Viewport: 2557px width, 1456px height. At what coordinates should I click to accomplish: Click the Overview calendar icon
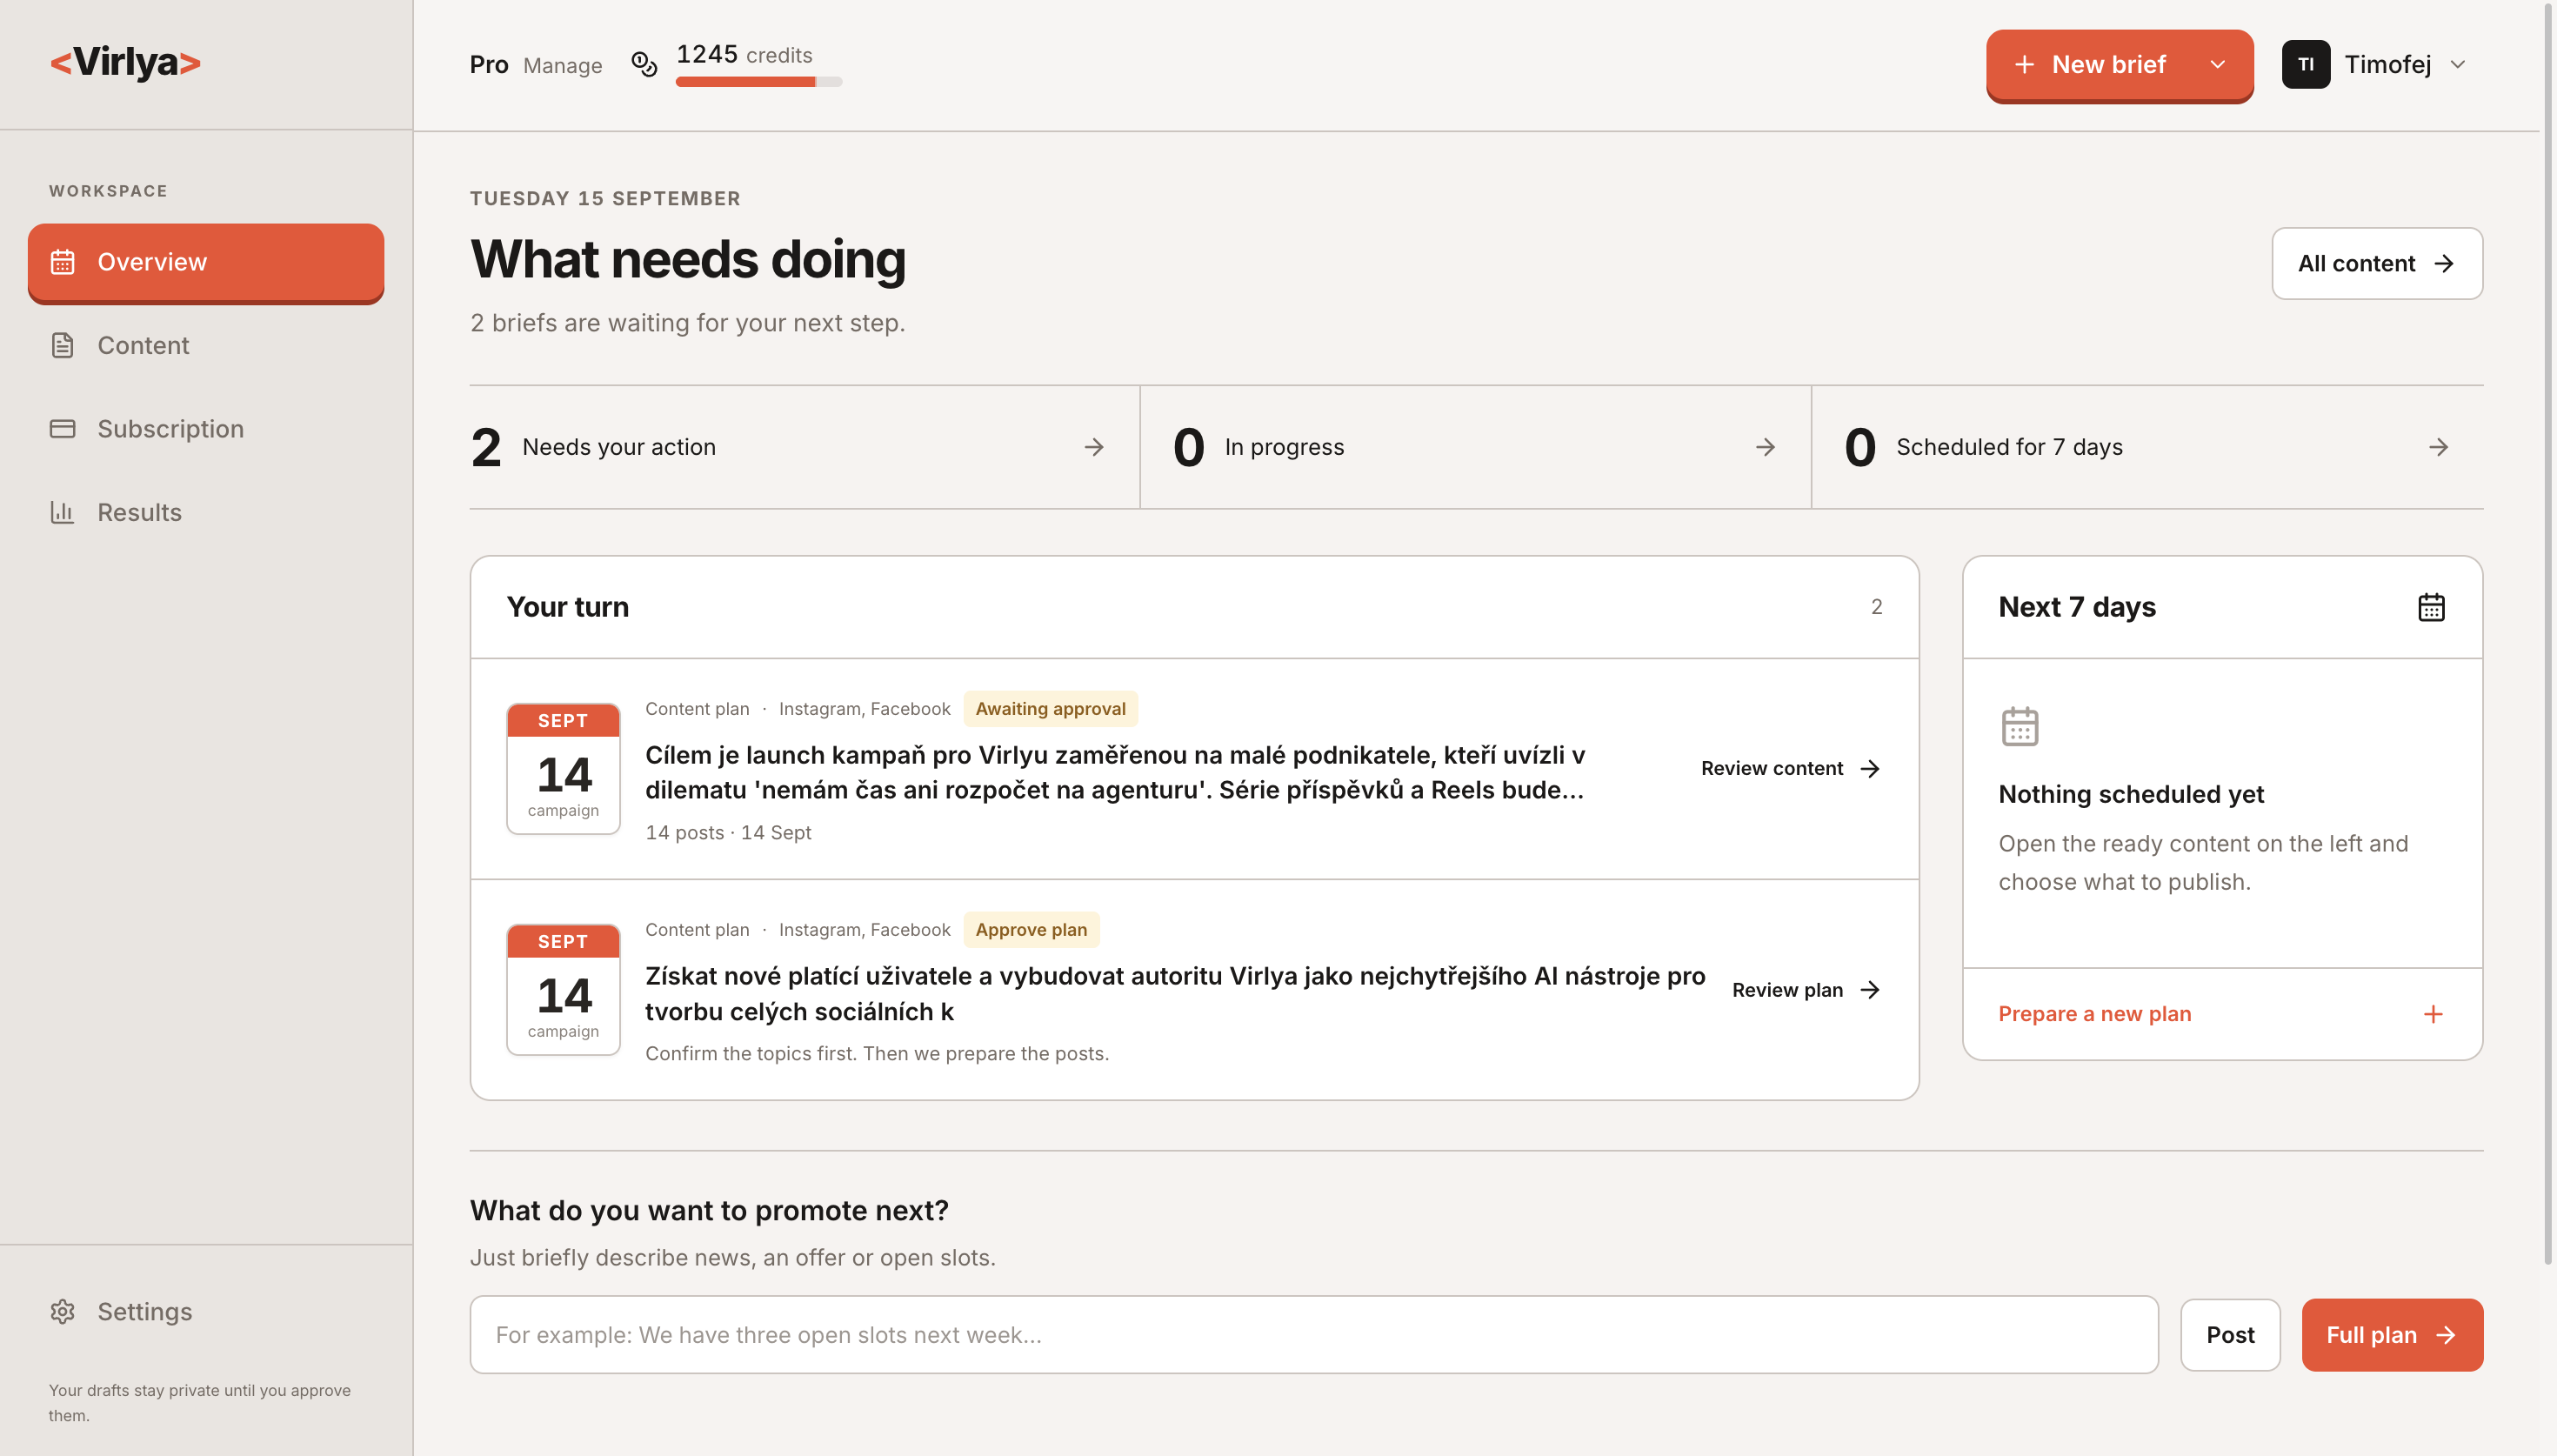63,262
